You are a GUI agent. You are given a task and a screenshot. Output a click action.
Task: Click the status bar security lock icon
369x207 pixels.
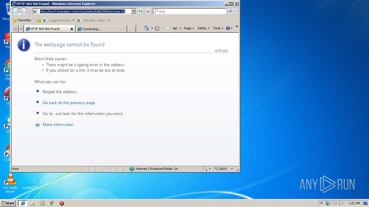206,169
